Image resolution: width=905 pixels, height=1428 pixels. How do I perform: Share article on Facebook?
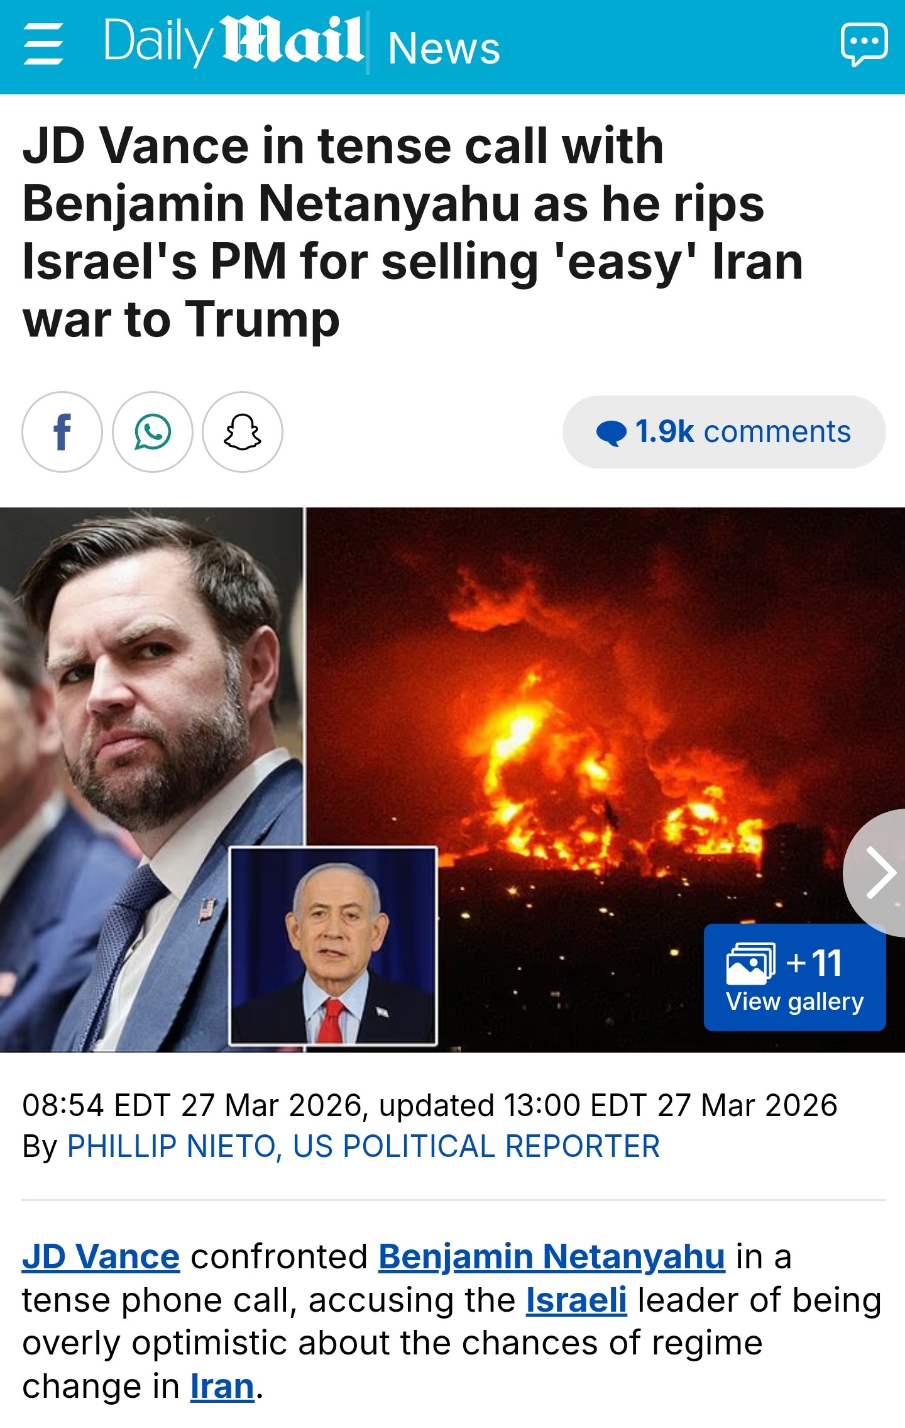62,432
